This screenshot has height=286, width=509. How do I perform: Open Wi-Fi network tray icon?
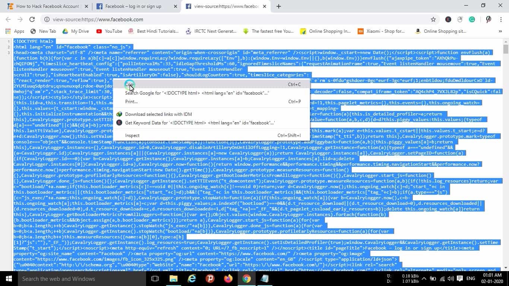coord(442,279)
